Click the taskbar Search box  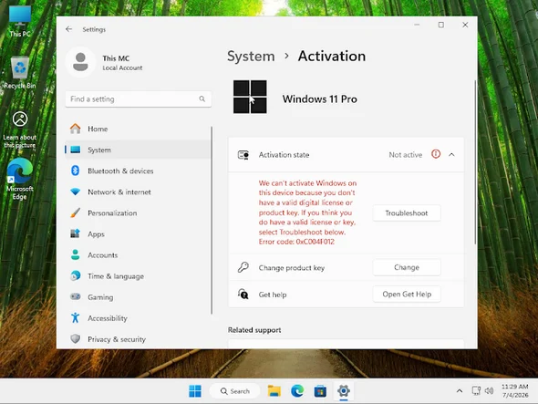click(x=234, y=391)
